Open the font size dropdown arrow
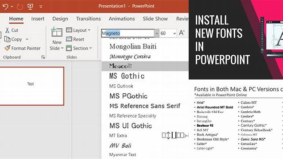The image size is (283, 159). pyautogui.click(x=174, y=33)
